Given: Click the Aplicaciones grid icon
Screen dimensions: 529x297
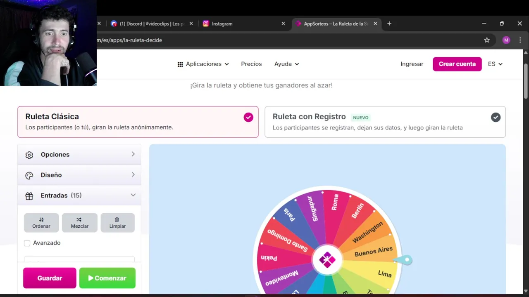Looking at the screenshot, I should [x=180, y=64].
